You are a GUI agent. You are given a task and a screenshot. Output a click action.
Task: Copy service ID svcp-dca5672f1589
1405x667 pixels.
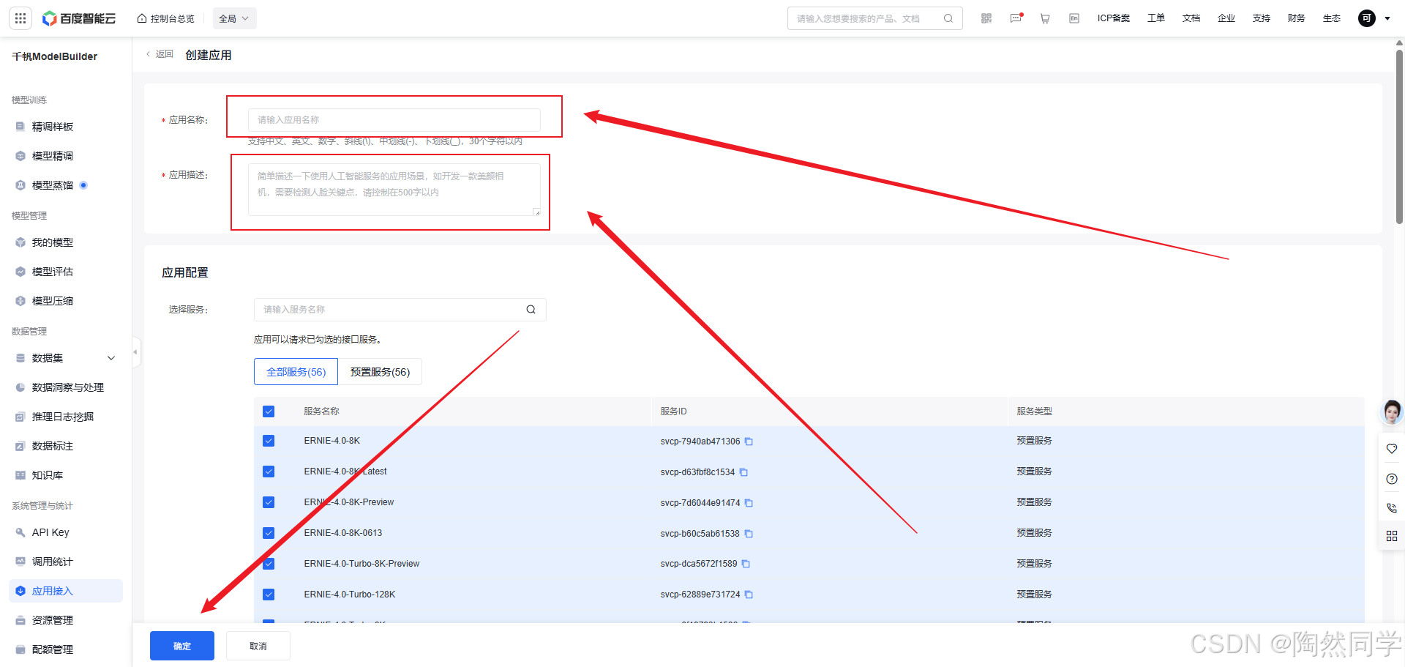click(x=746, y=564)
